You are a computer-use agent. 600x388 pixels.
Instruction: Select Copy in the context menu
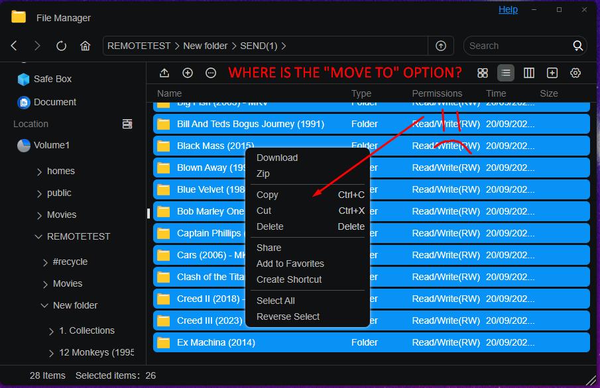(x=308, y=195)
